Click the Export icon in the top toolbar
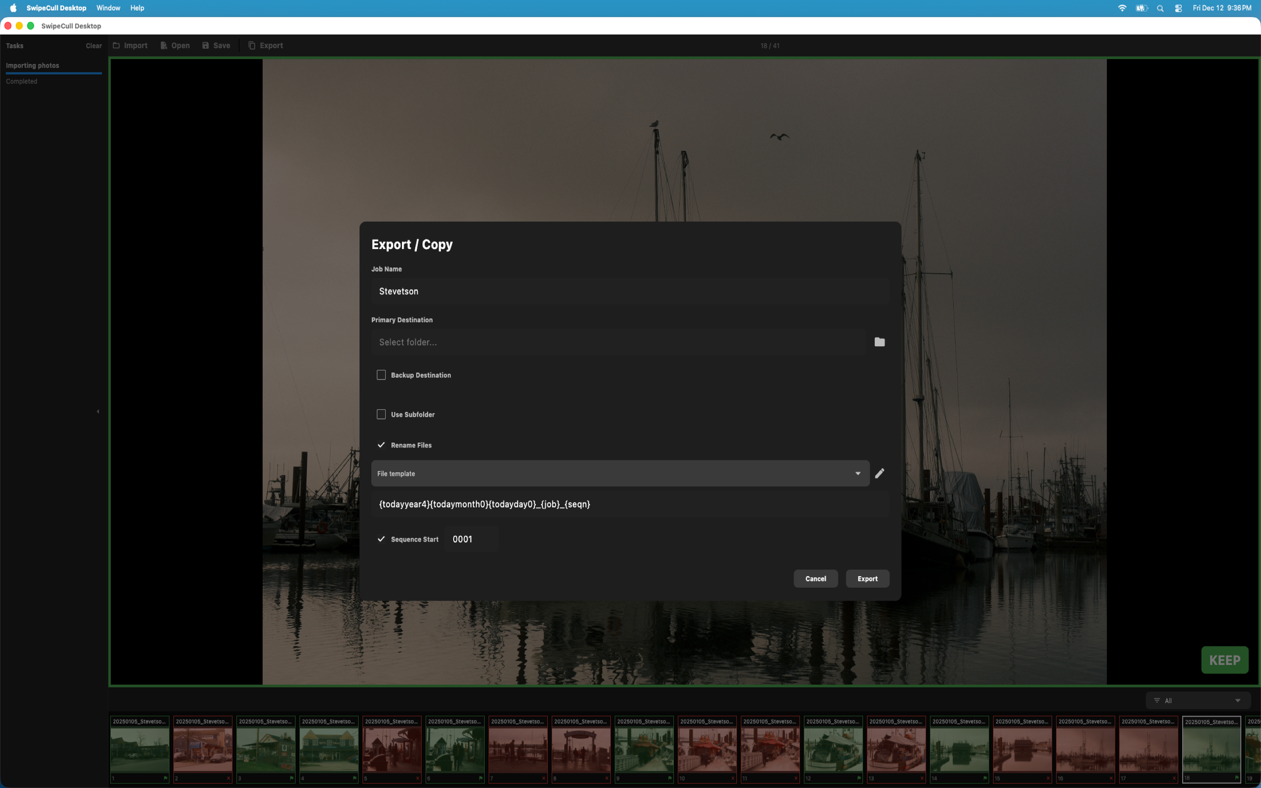Screen dimensions: 1261x788 click(x=251, y=45)
